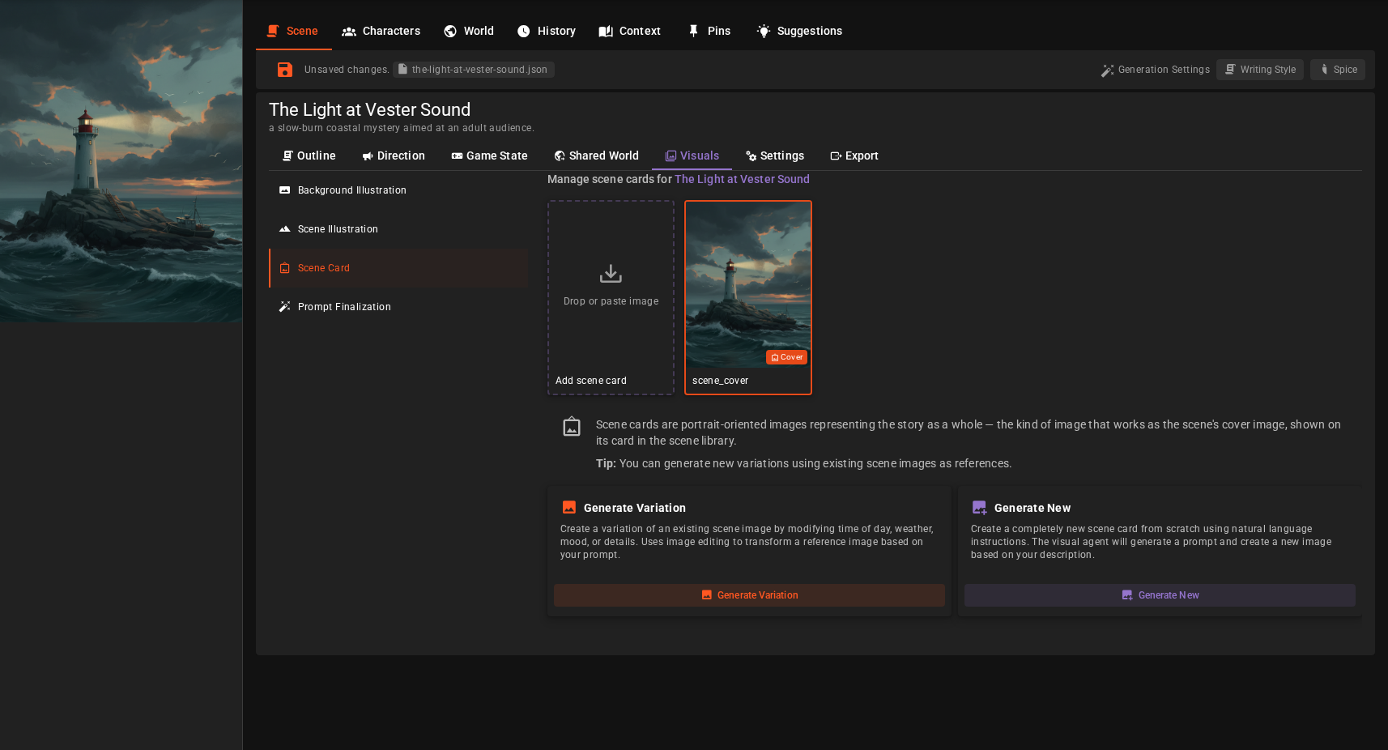Click the Visuals sub-tab

click(x=692, y=156)
